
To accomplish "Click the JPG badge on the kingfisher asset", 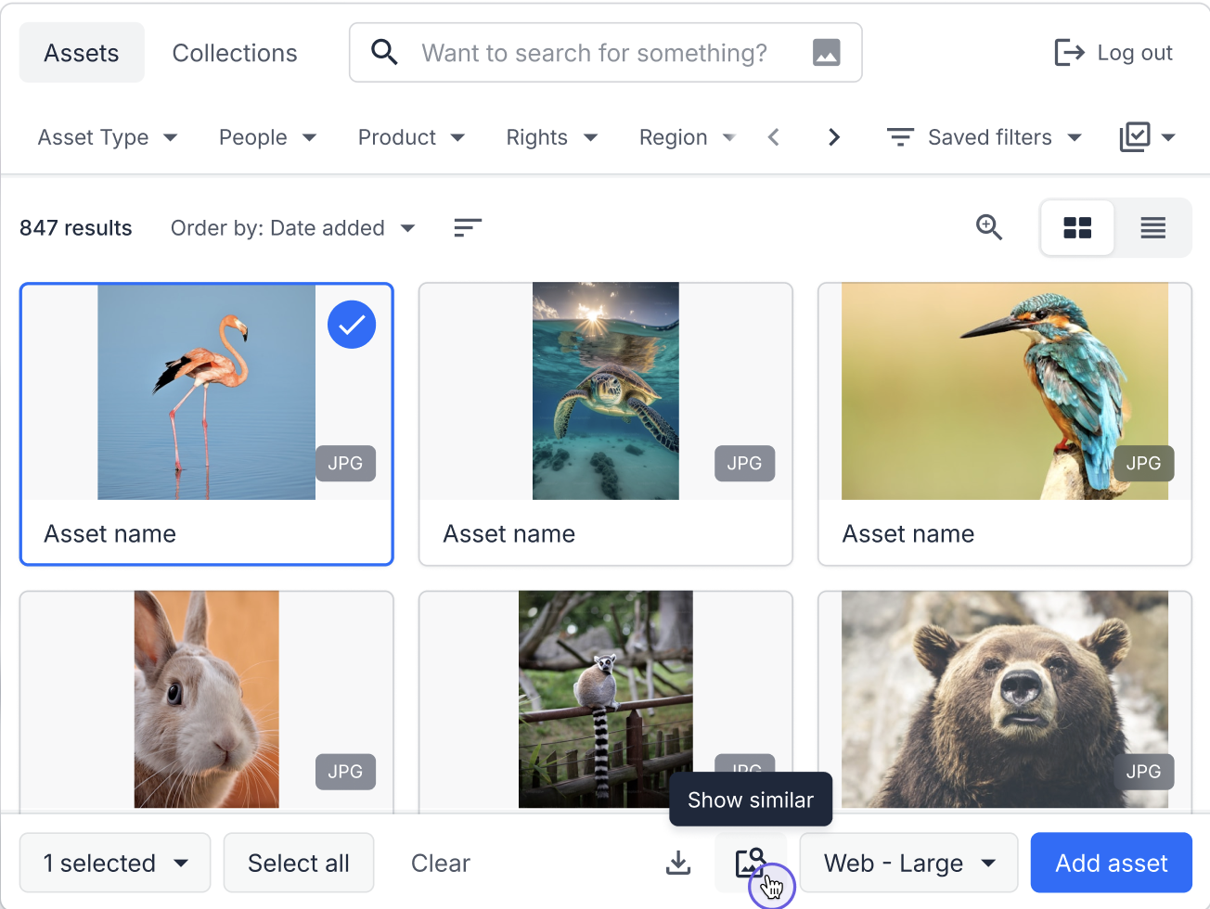I will [x=1143, y=463].
